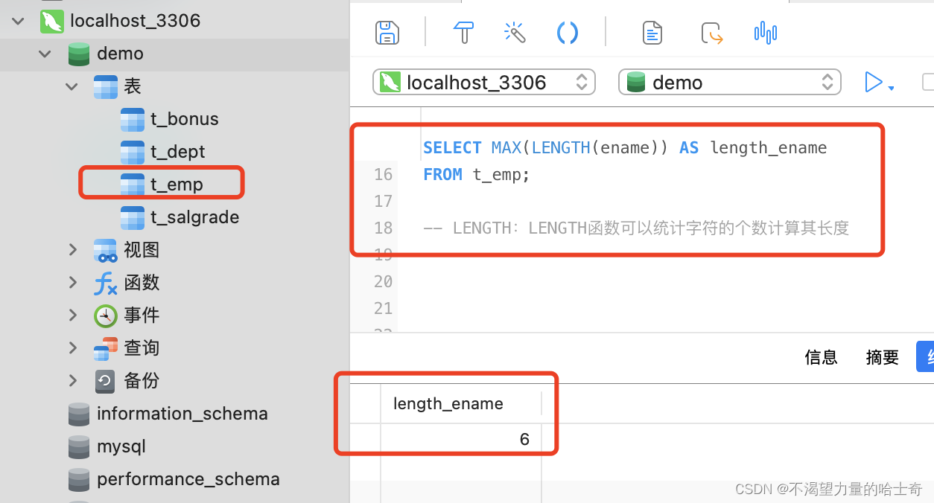Screen dimensions: 934x503
Task: Open the query builder hammer tool
Action: pyautogui.click(x=463, y=33)
